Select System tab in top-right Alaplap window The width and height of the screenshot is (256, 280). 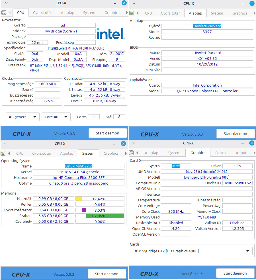click(x=217, y=13)
